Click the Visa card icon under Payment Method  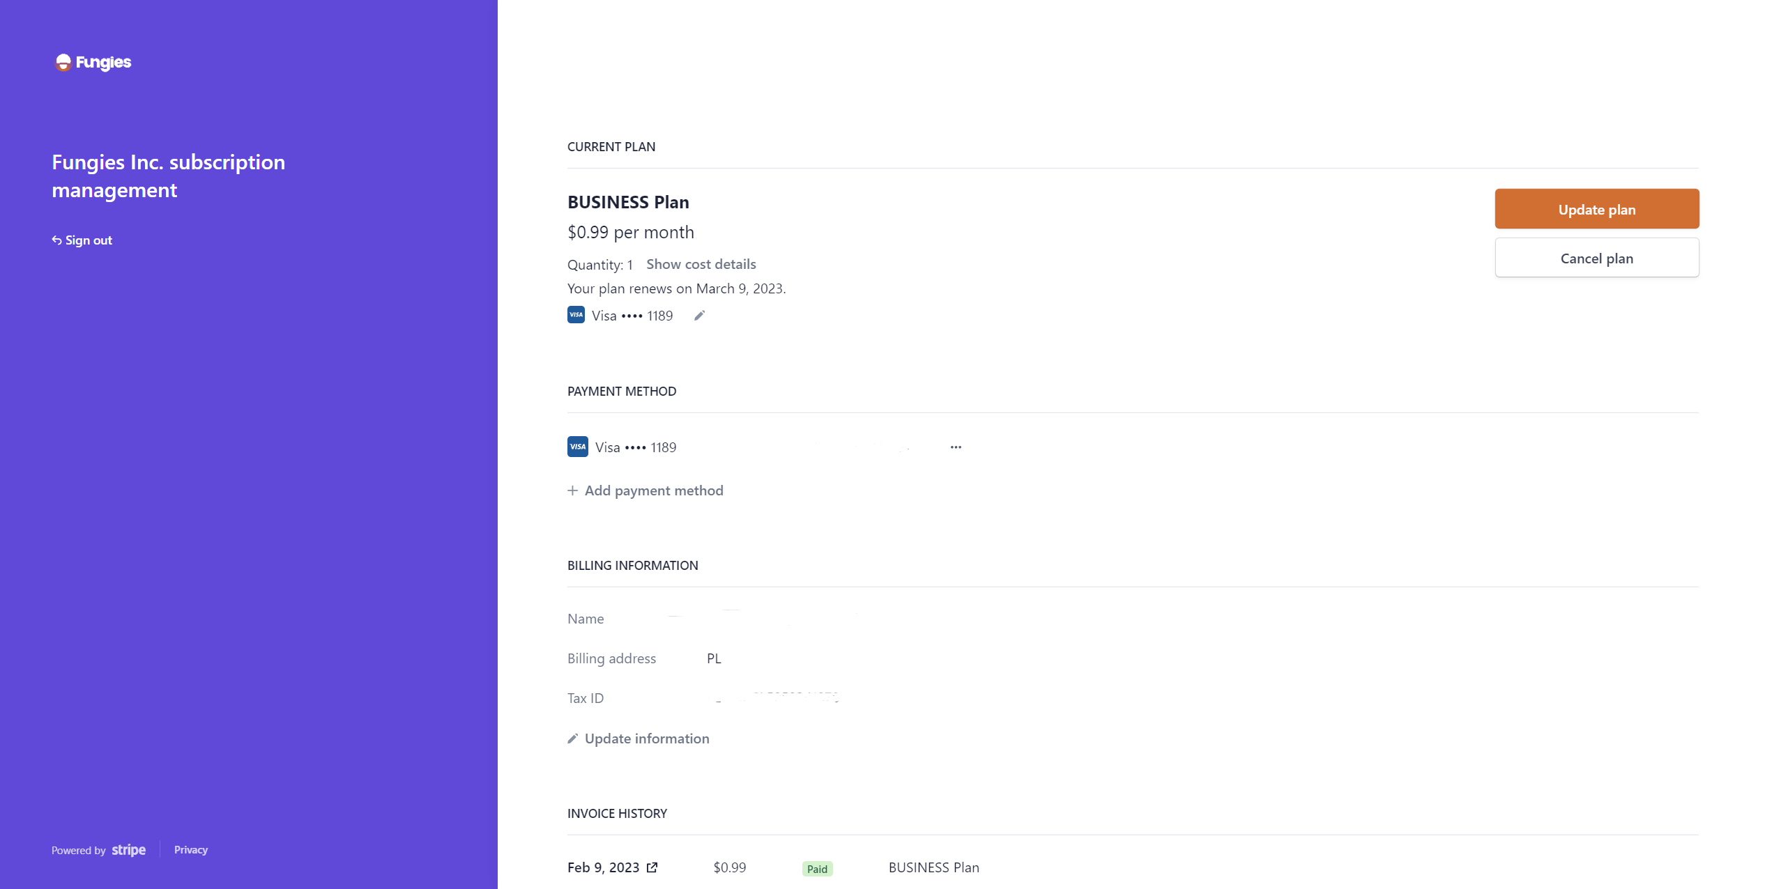coord(577,447)
